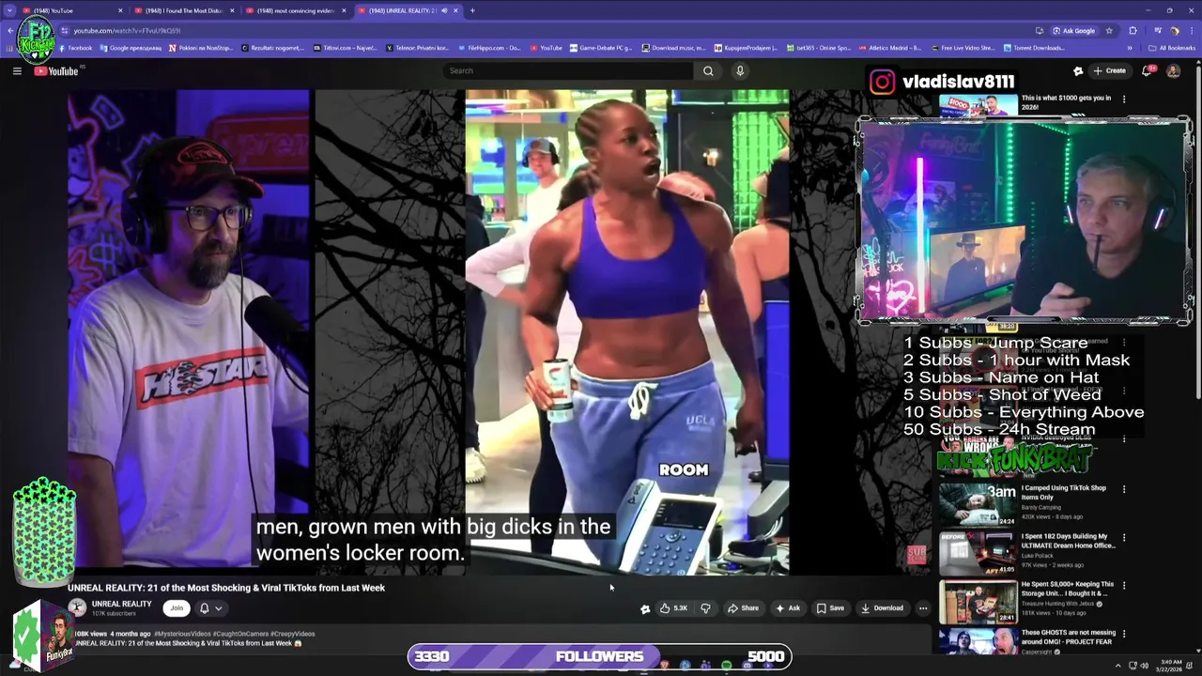The height and width of the screenshot is (676, 1202).
Task: Start voice search with the microphone
Action: pos(740,70)
